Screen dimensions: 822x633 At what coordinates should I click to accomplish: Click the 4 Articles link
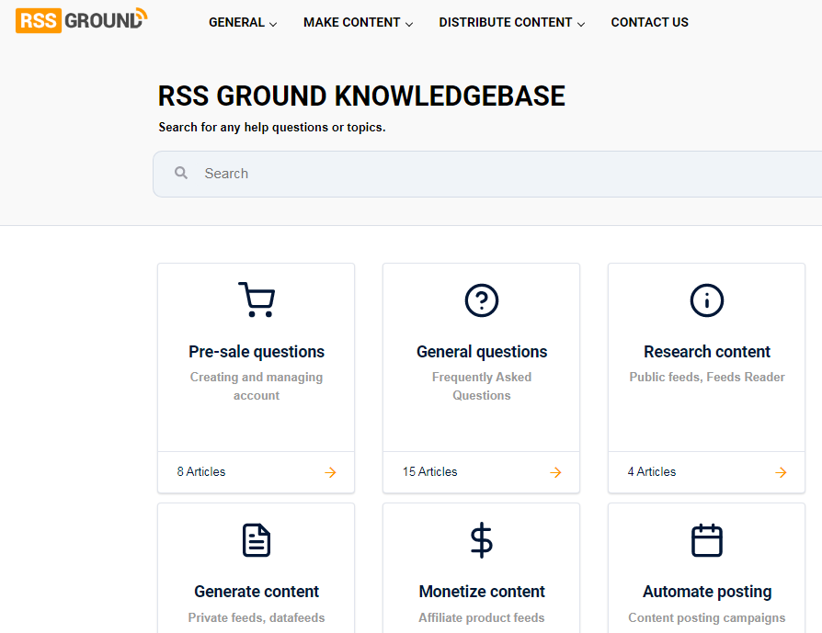click(x=652, y=471)
